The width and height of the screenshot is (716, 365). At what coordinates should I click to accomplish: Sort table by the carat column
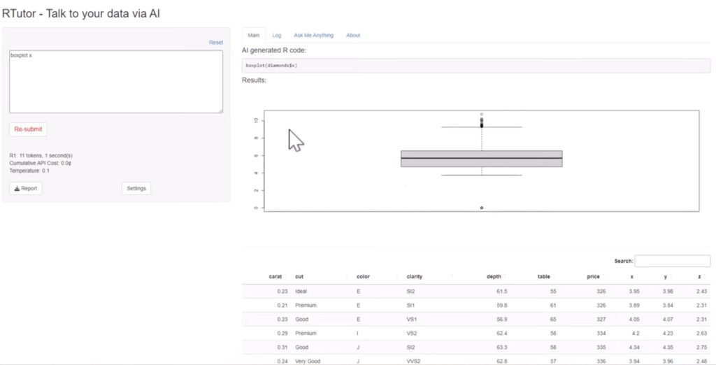coord(275,277)
